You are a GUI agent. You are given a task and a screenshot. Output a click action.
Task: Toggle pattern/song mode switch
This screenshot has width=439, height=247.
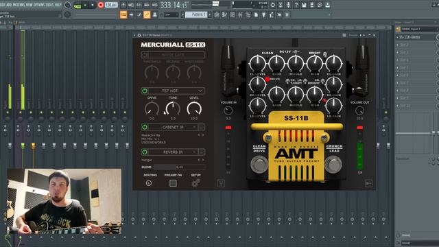click(x=78, y=5)
